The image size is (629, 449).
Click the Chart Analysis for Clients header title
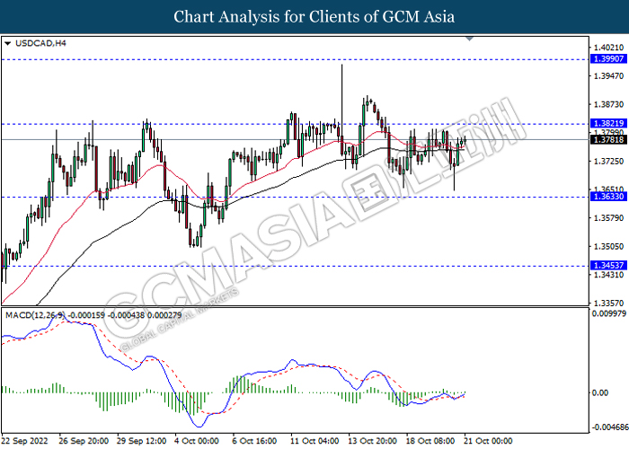coord(314,17)
